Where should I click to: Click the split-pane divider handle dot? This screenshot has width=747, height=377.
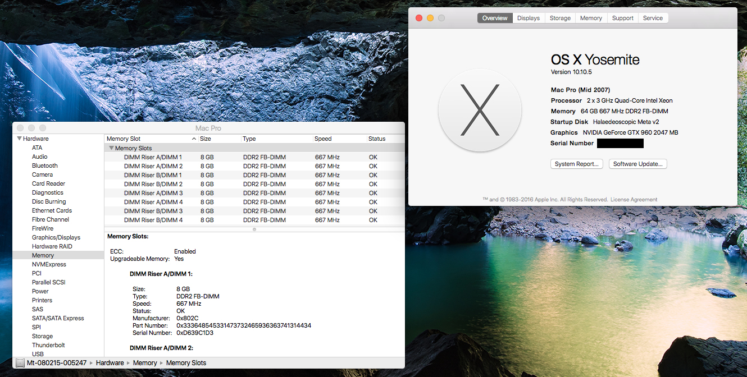254,229
